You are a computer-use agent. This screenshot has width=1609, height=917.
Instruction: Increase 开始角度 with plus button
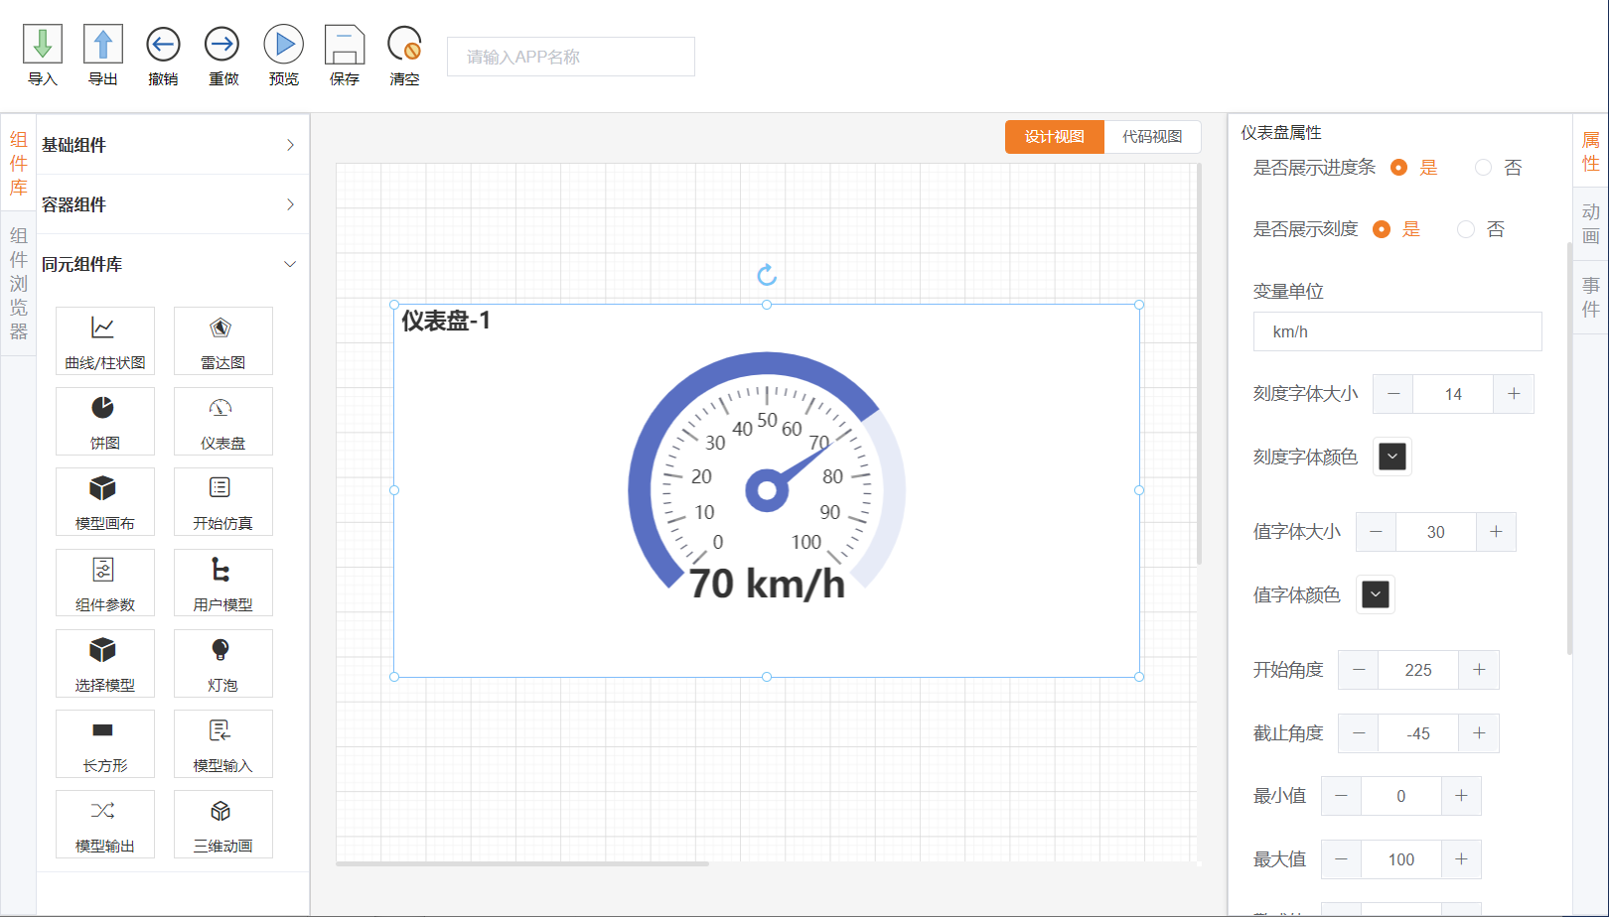click(x=1479, y=670)
